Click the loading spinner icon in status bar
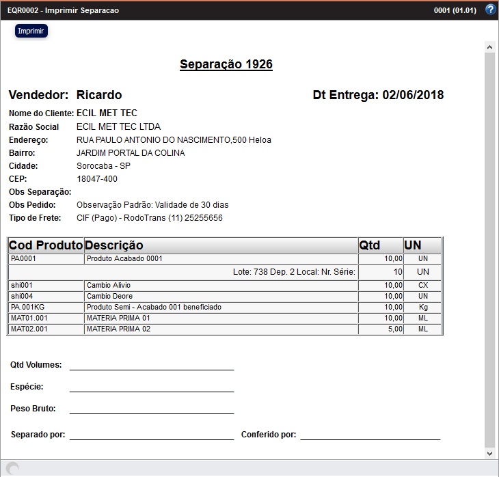This screenshot has height=477, width=499. (x=13, y=468)
